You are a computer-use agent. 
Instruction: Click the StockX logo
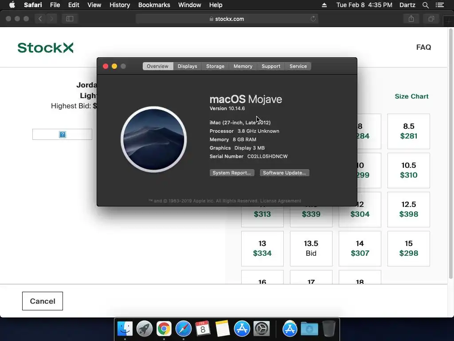click(46, 48)
